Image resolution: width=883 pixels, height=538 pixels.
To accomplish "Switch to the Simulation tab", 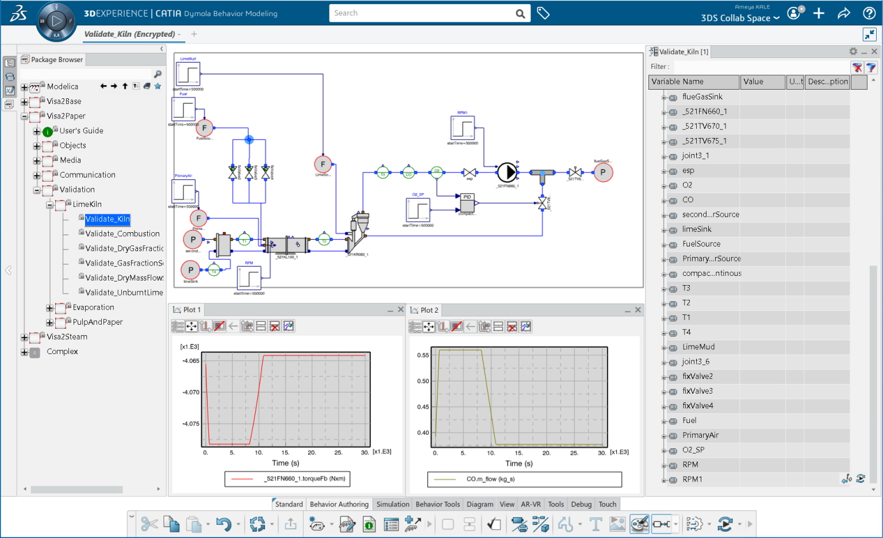I will (393, 504).
